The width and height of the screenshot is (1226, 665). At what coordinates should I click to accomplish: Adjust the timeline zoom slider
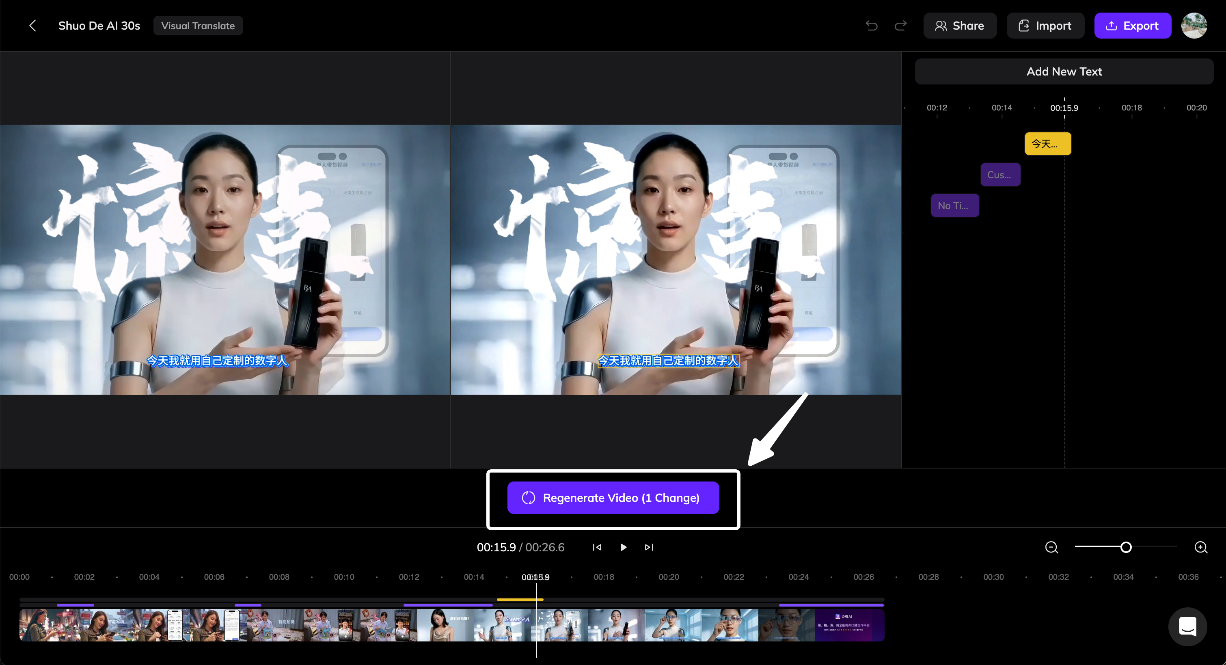[1126, 547]
